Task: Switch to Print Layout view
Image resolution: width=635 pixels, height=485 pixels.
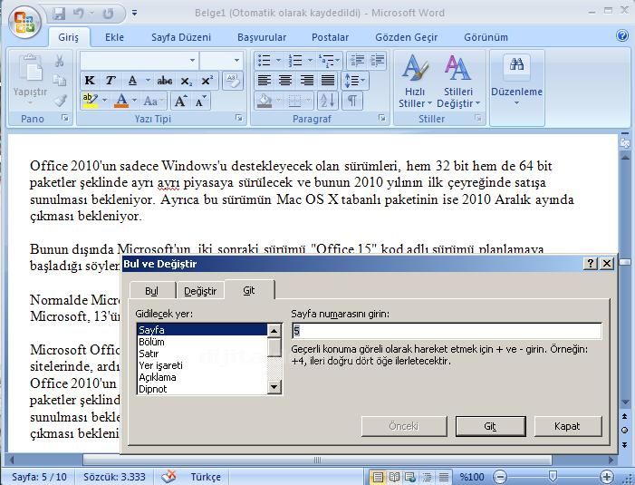Action: click(378, 477)
